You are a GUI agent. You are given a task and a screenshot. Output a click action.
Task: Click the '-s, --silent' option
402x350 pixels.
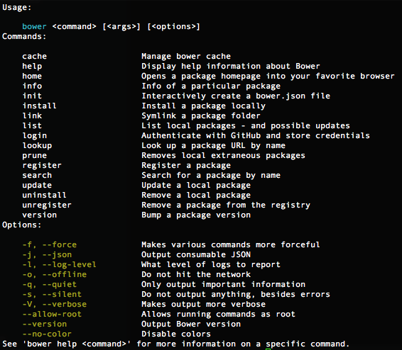(x=52, y=295)
